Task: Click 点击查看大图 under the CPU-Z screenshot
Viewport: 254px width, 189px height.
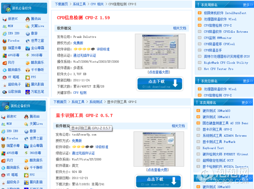Action: pos(159,72)
